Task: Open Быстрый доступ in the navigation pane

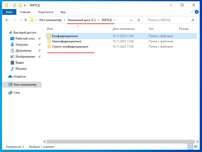Action: coord(25,33)
